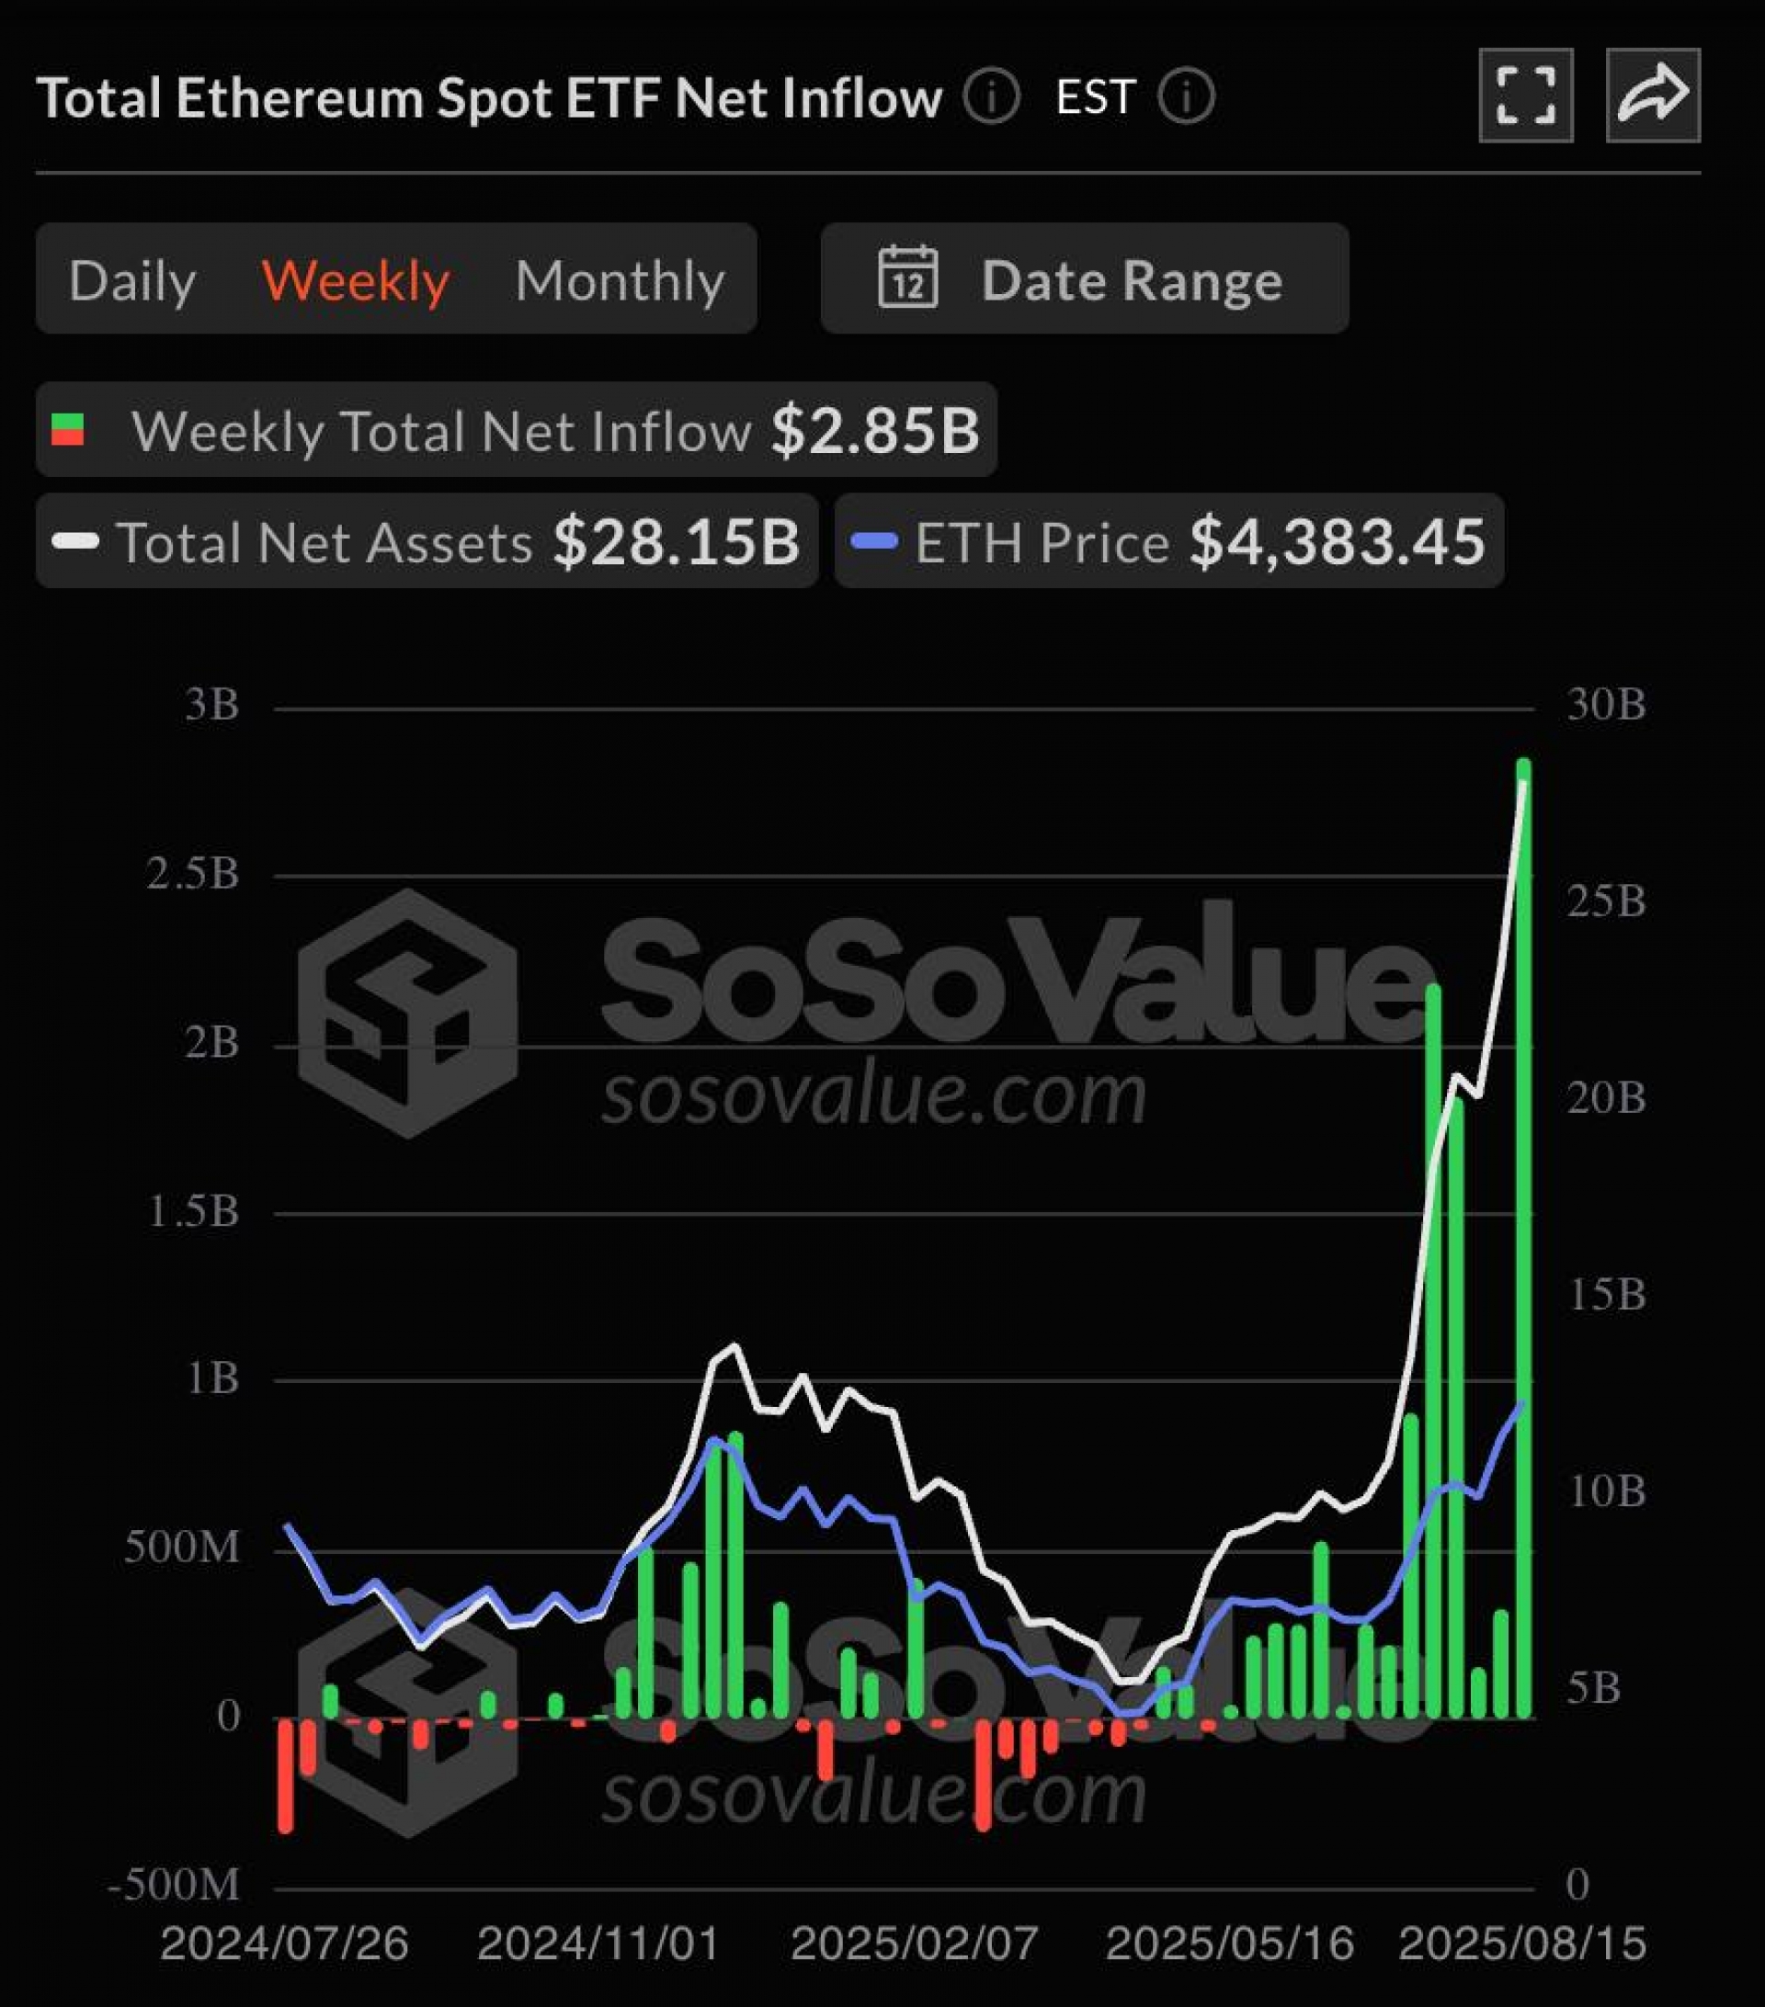This screenshot has width=1765, height=2007.
Task: Click the 2025/02/07 x-axis date label
Action: coord(914,1944)
